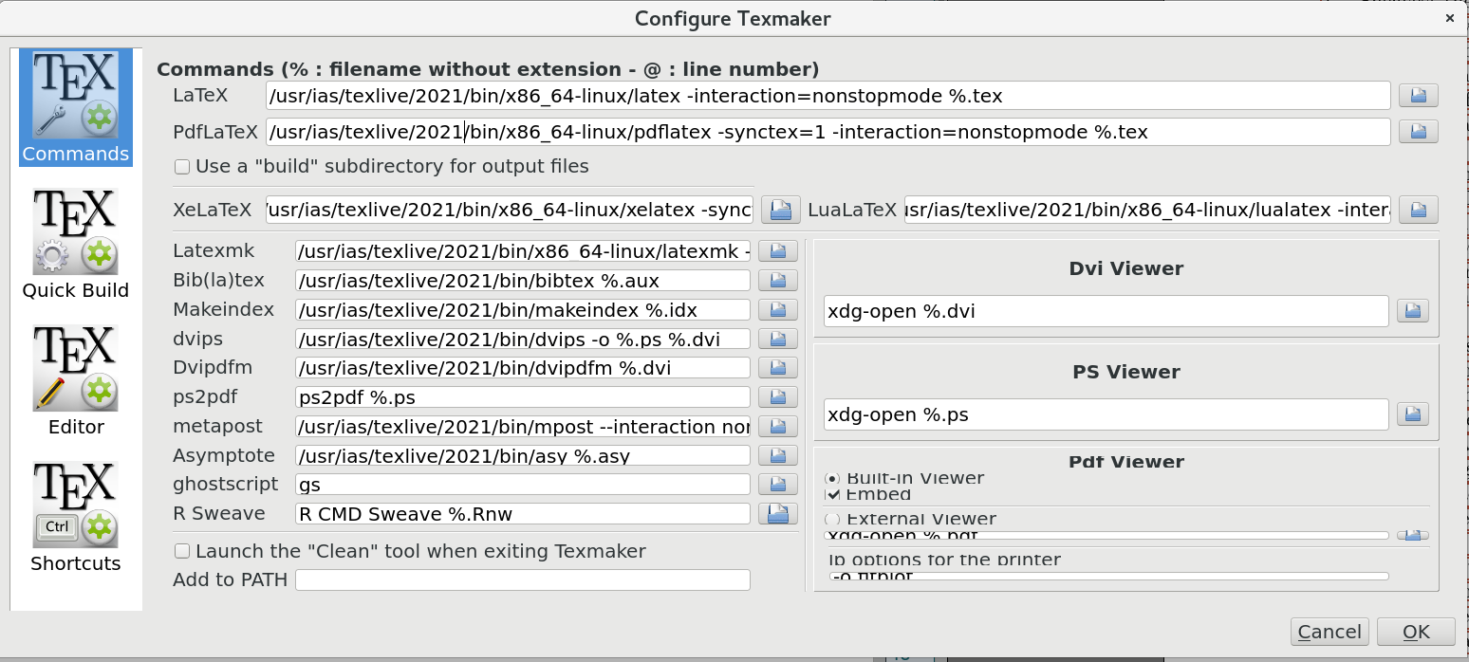Open the Editor settings page
The image size is (1469, 662).
pos(76,381)
